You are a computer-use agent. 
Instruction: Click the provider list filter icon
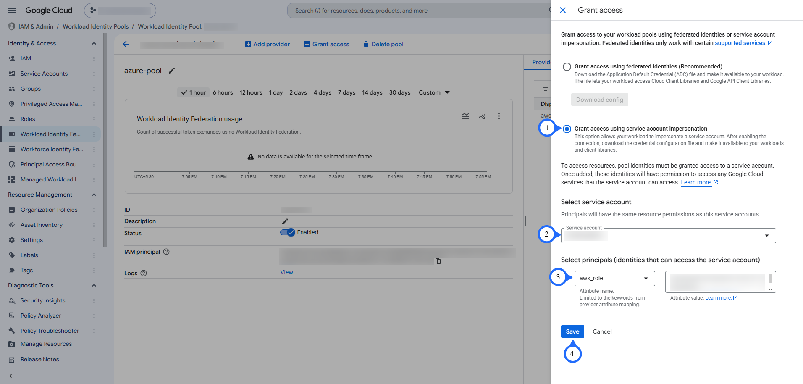click(545, 89)
